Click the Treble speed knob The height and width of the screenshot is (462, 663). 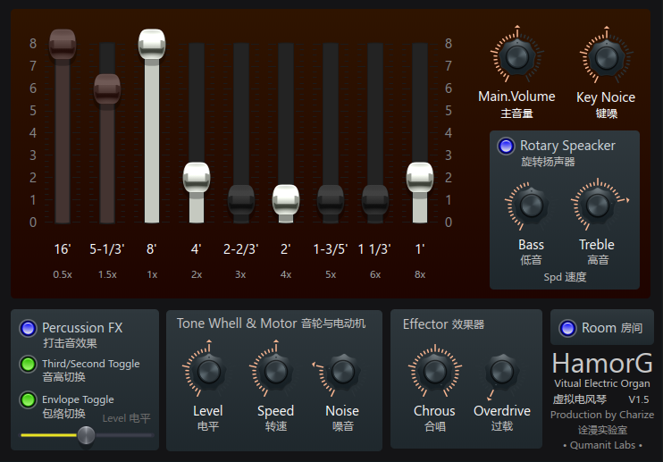coord(598,206)
